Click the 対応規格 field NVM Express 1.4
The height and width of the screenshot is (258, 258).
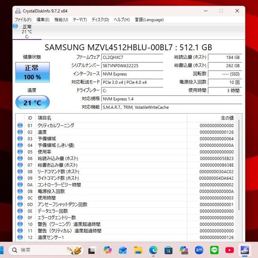point(172,99)
